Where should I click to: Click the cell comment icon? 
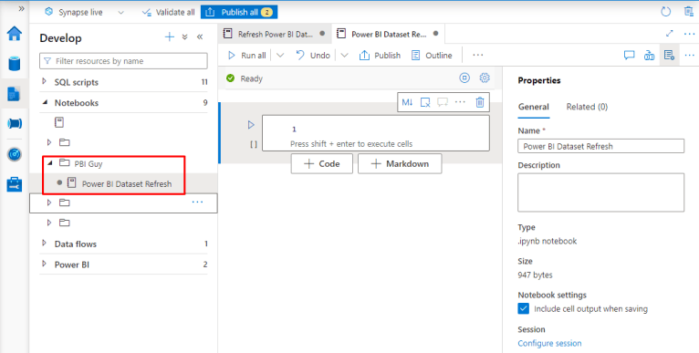pyautogui.click(x=443, y=102)
